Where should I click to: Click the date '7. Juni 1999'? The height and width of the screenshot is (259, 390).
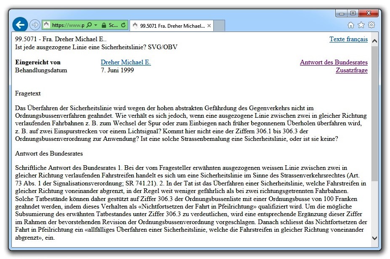[117, 70]
